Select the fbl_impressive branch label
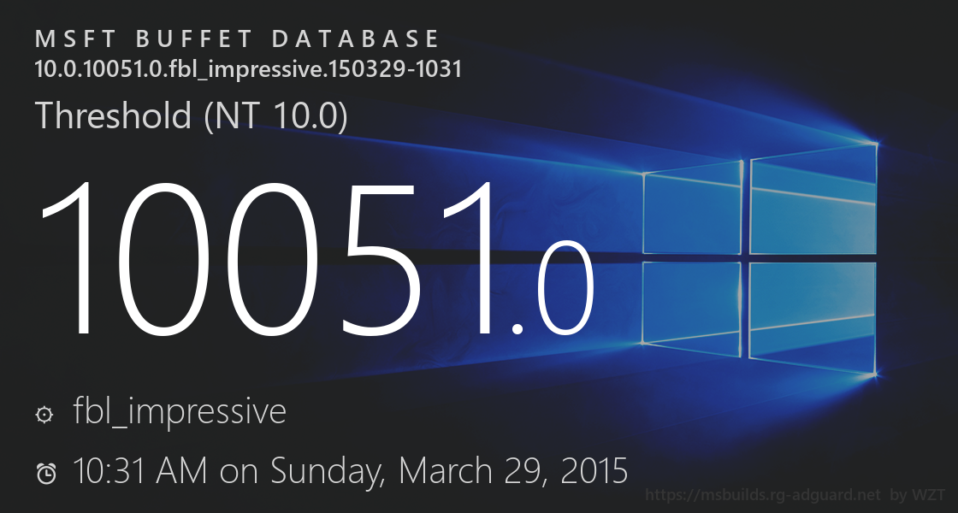Viewport: 958px width, 513px height. pos(180,412)
